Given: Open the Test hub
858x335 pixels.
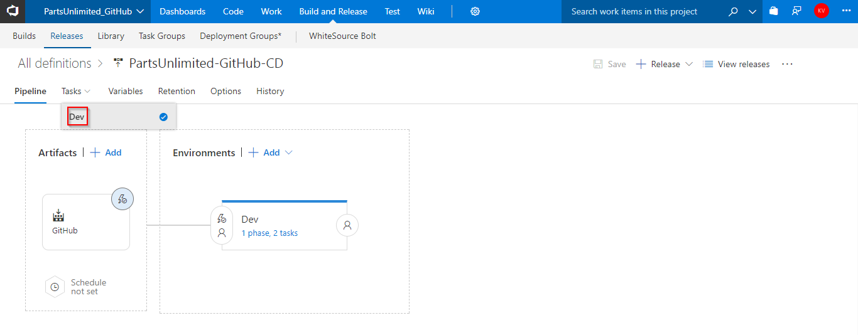Looking at the screenshot, I should click(393, 11).
